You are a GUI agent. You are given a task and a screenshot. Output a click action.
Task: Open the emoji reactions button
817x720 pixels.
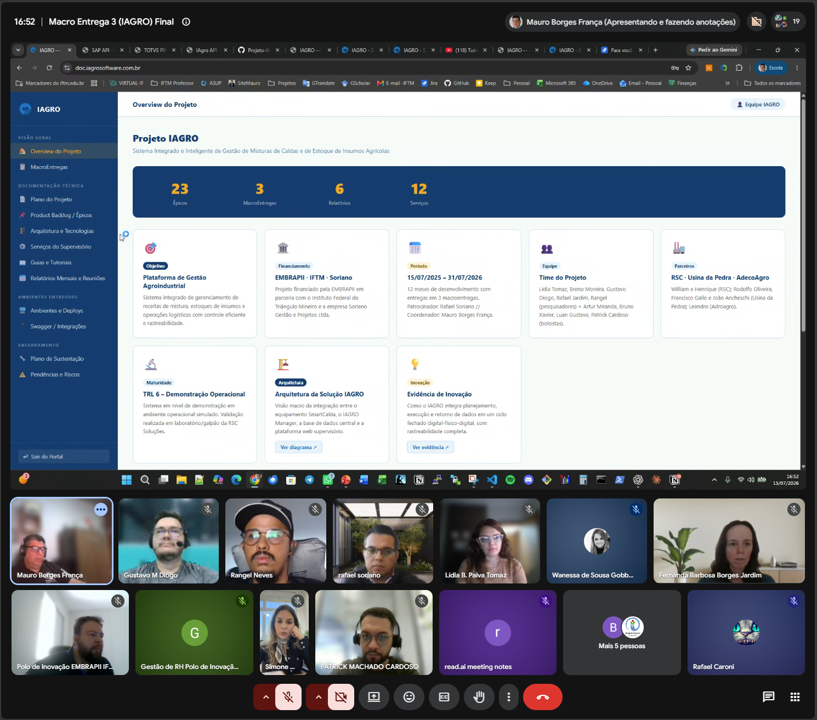pos(409,697)
